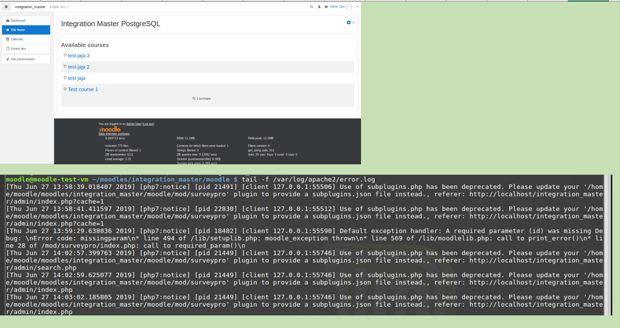Click the integration_master site name link
This screenshot has width=620, height=328.
coord(30,7)
